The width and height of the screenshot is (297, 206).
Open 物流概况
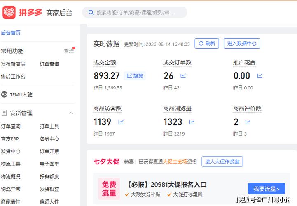11,176
